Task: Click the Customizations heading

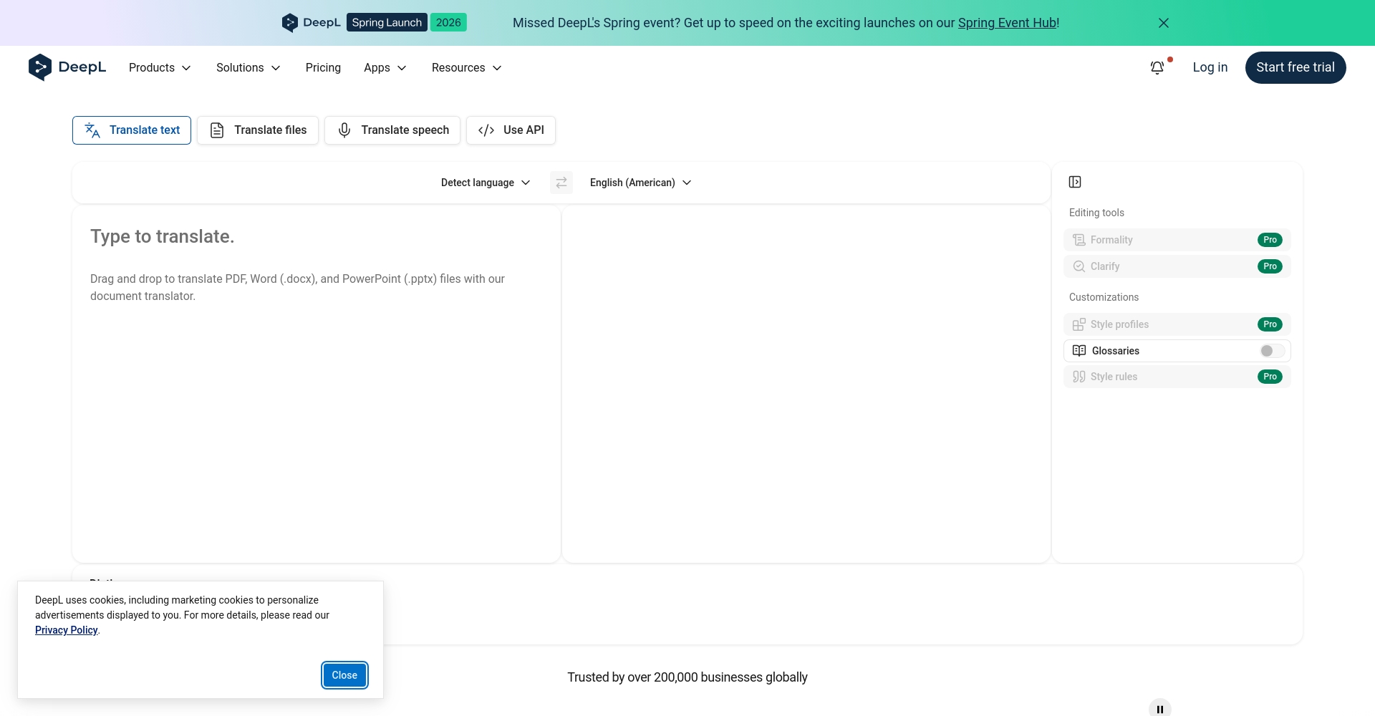Action: click(1104, 297)
